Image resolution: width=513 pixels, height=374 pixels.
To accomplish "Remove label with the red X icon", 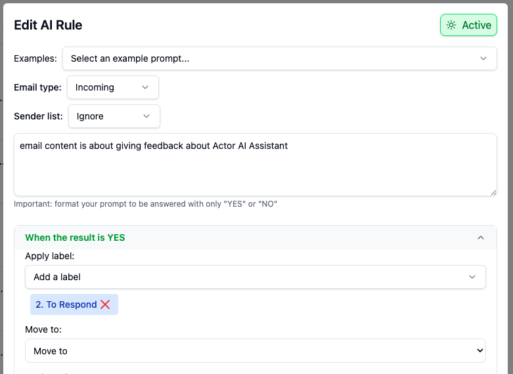I will point(105,304).
